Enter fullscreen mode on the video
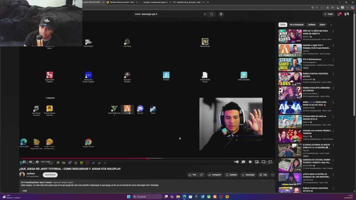356x200 pixels. pos(270,162)
